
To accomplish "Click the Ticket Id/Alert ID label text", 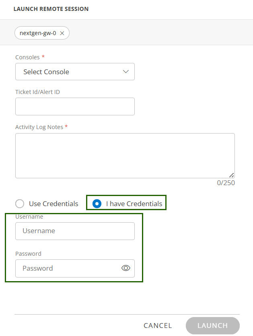I will click(x=37, y=92).
